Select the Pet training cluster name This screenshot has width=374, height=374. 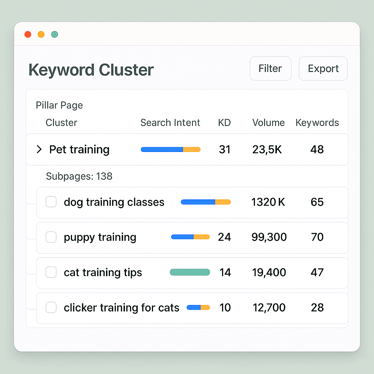(79, 149)
